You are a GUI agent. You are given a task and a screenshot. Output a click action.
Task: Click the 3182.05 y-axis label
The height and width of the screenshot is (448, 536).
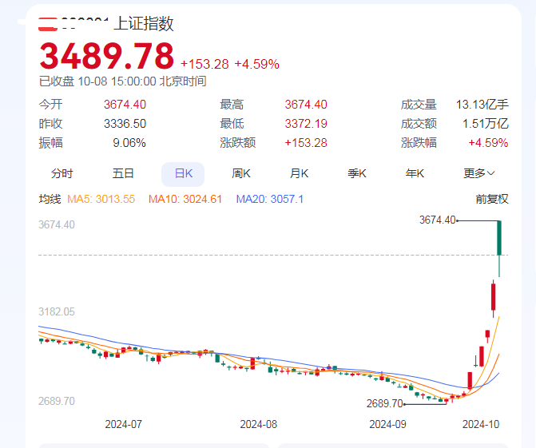point(57,311)
